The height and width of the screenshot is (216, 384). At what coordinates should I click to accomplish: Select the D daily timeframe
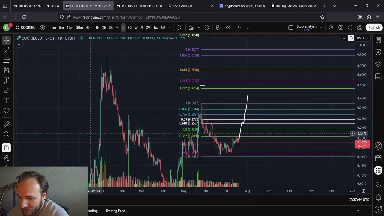pyautogui.click(x=123, y=28)
